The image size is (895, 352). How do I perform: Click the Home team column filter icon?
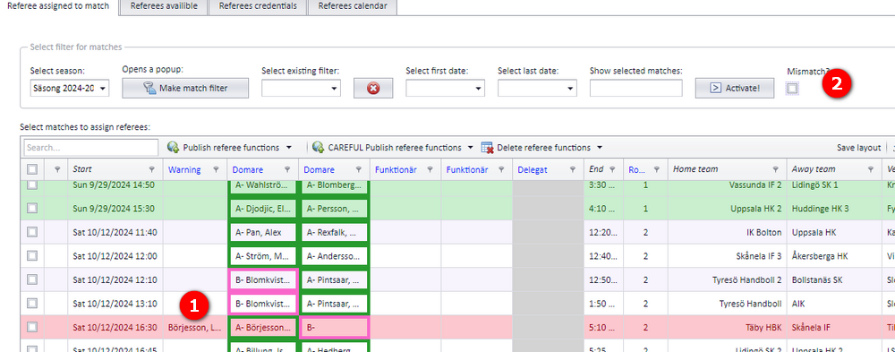pyautogui.click(x=775, y=169)
